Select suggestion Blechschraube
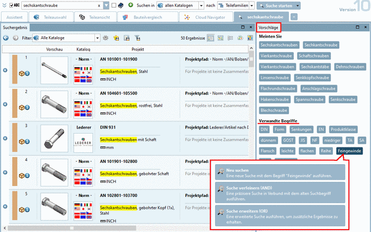Screen dimensions: 371x232 point(274,110)
